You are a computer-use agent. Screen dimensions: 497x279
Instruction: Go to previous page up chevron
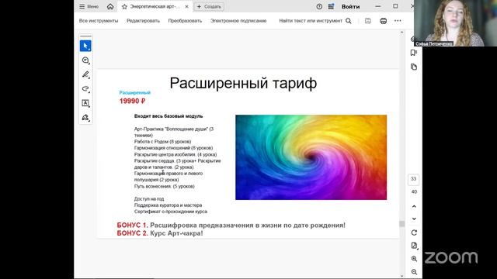414,206
